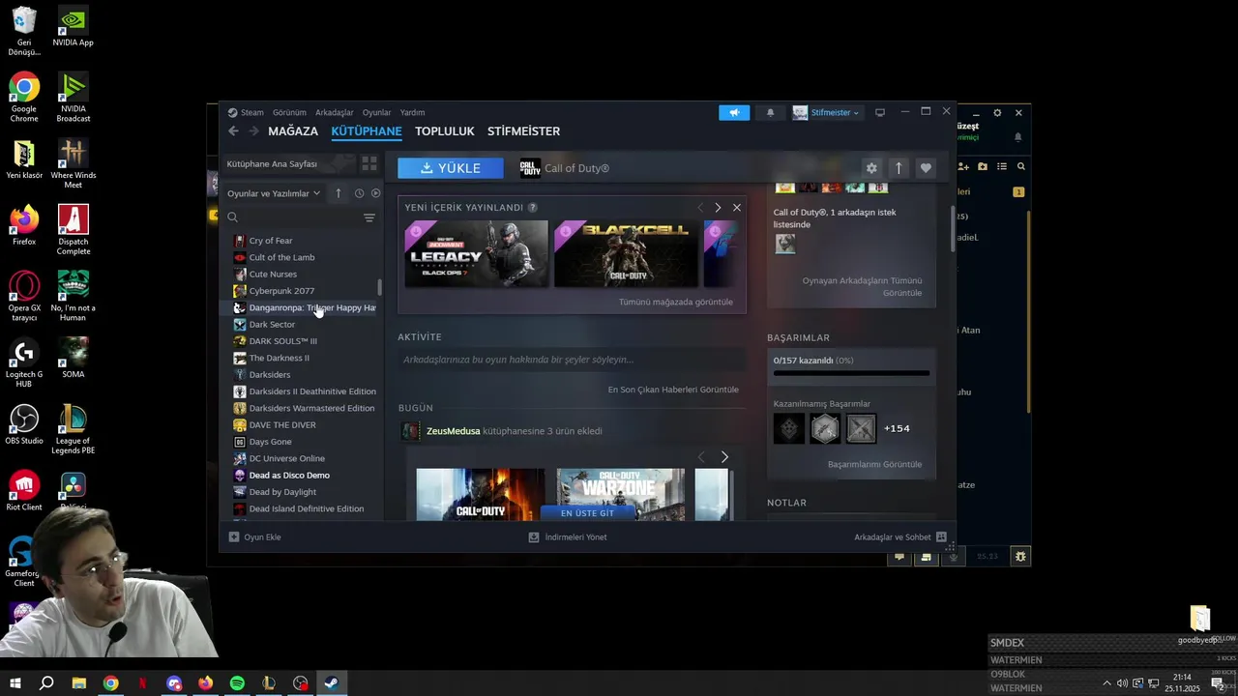
Task: Switch to the TOPLULUK tab
Action: (x=445, y=131)
